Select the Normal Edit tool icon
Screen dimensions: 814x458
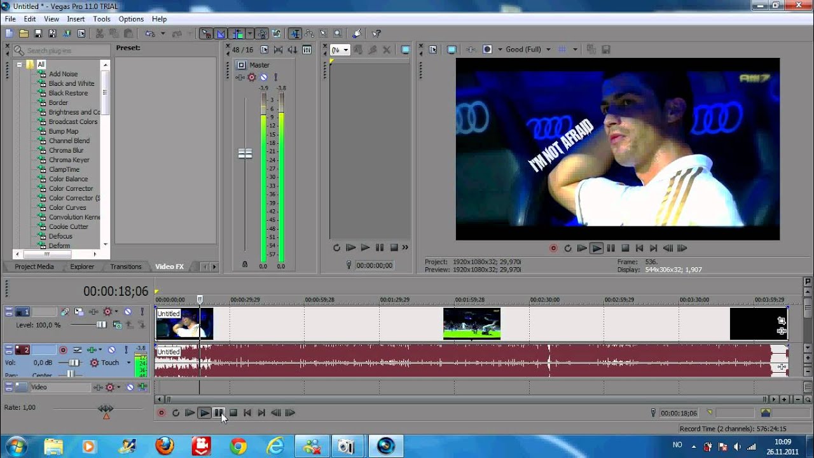(295, 33)
